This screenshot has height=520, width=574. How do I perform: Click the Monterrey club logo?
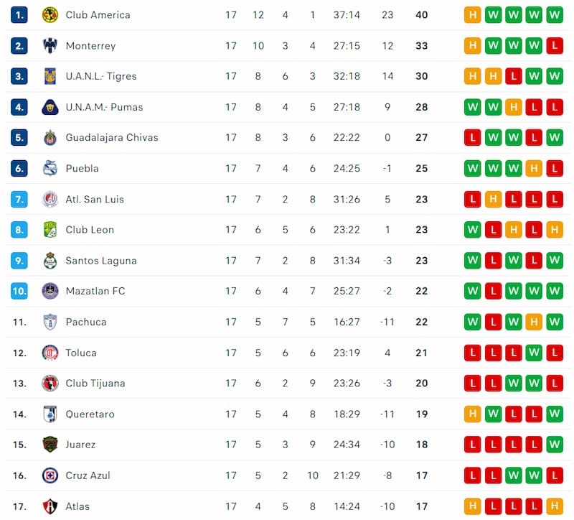(50, 46)
